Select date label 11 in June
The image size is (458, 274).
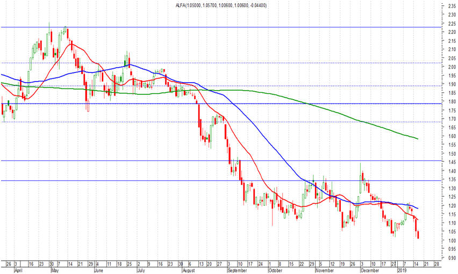109,264
